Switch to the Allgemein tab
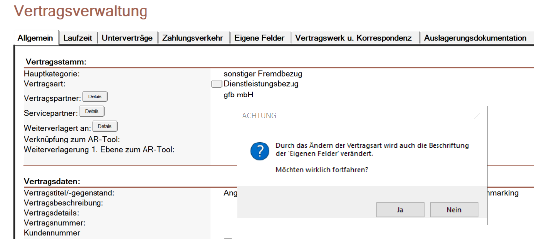Image resolution: width=534 pixels, height=239 pixels. pos(36,38)
